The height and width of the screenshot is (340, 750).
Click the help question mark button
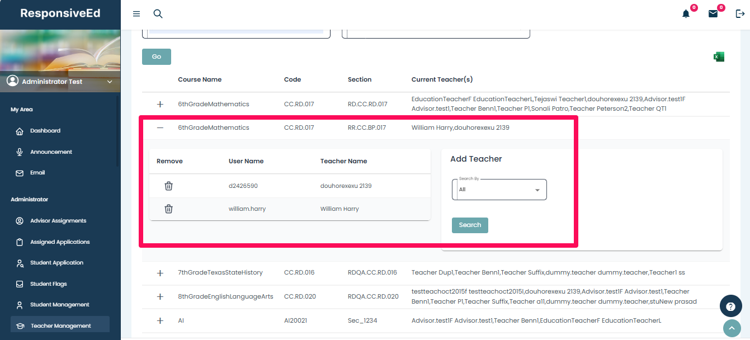(730, 306)
